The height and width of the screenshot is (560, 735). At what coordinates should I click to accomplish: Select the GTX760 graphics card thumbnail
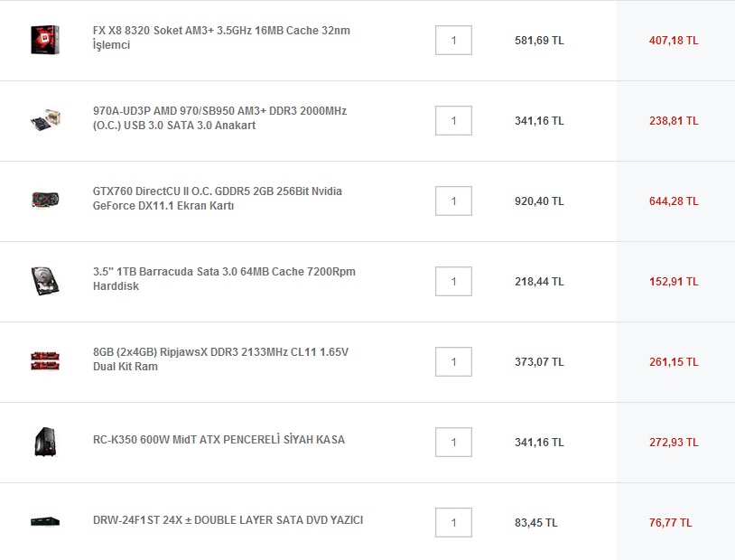(45, 201)
